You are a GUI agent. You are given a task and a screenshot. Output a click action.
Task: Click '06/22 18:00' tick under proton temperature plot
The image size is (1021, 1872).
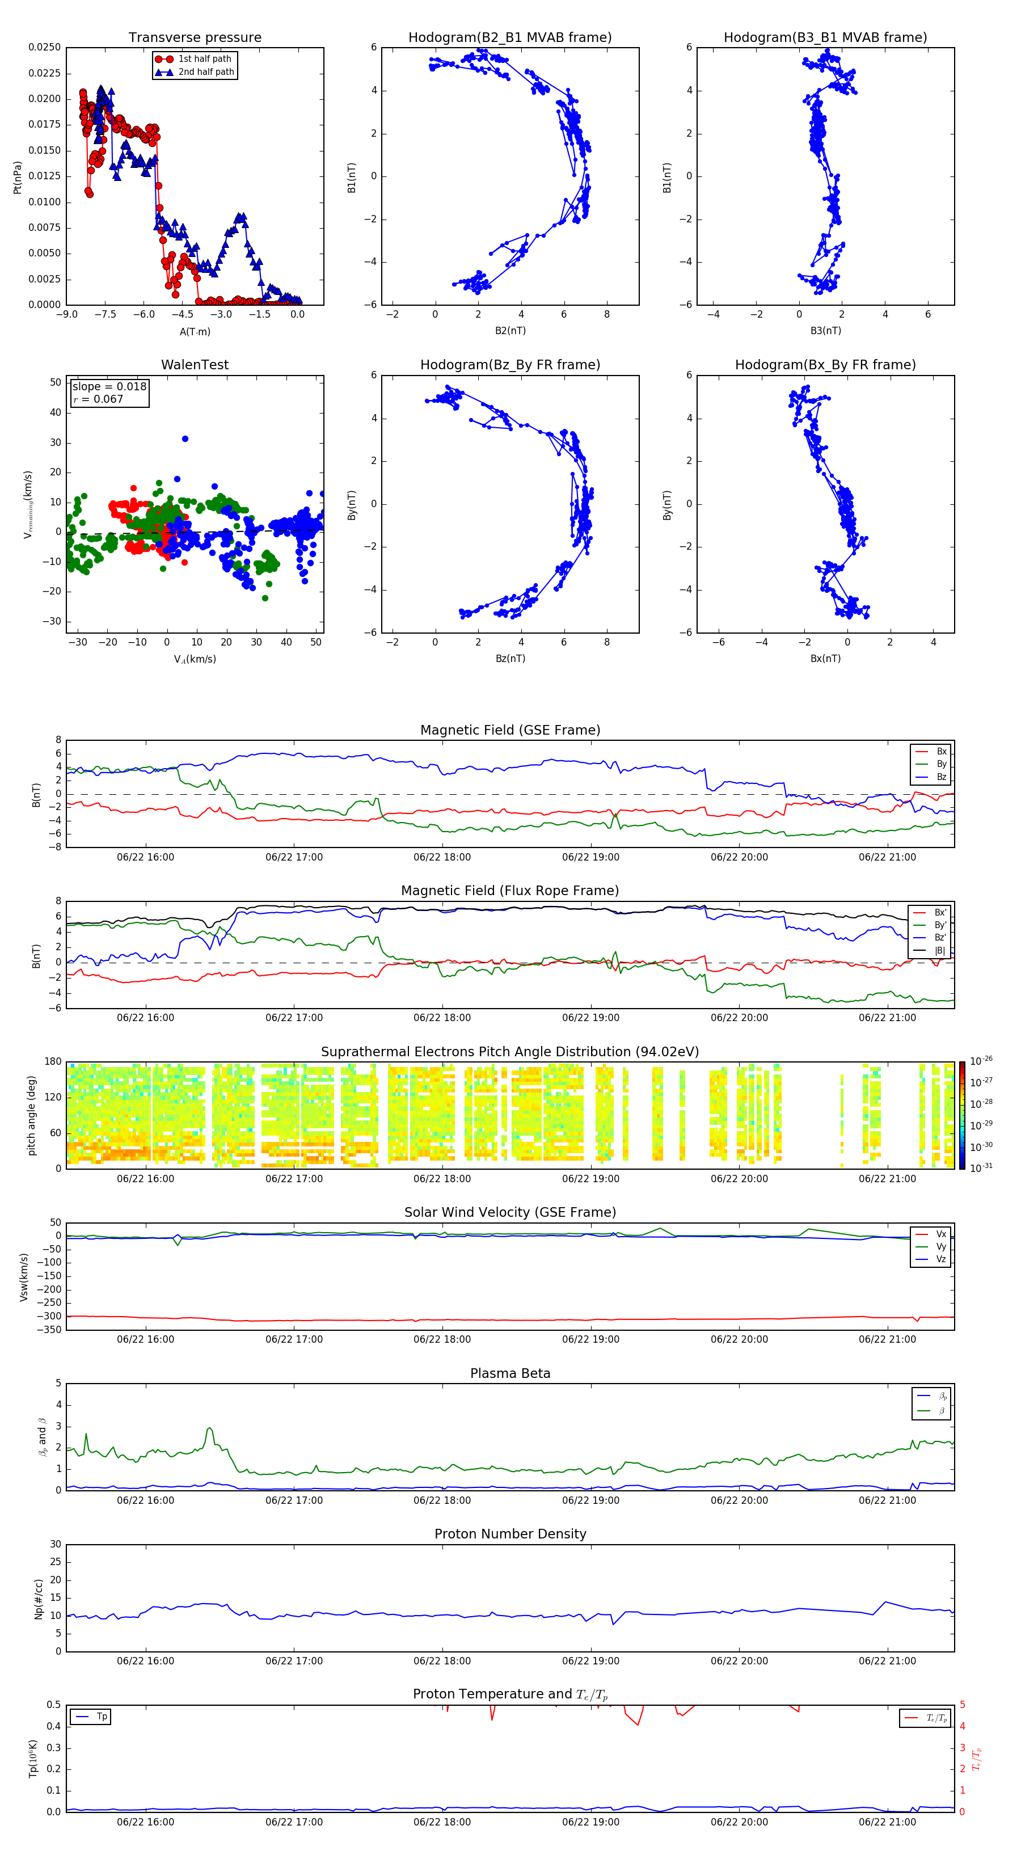pyautogui.click(x=442, y=1822)
